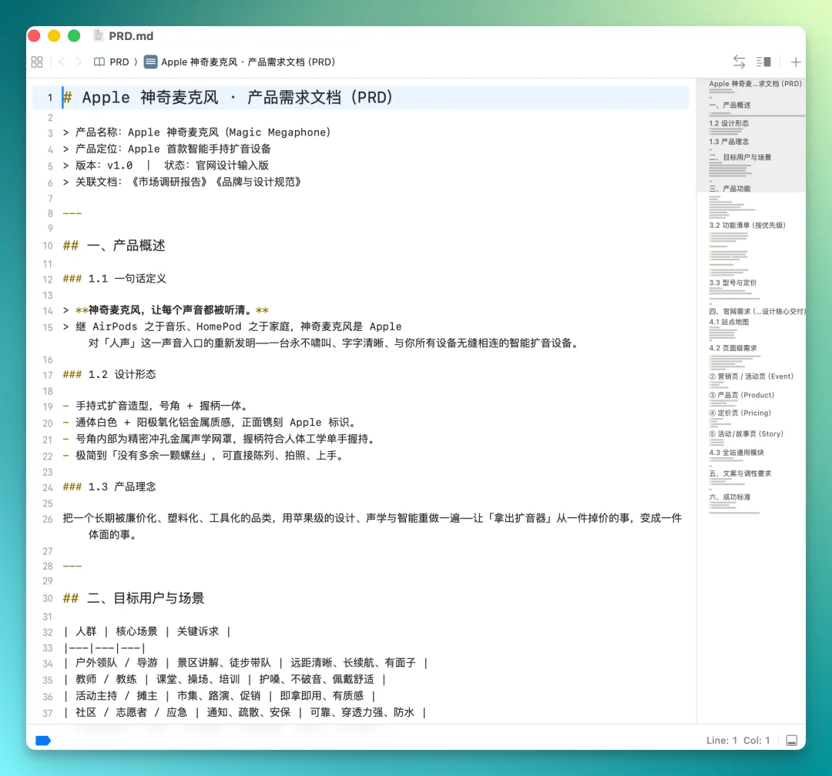Add a new editor with the plus icon

point(795,62)
